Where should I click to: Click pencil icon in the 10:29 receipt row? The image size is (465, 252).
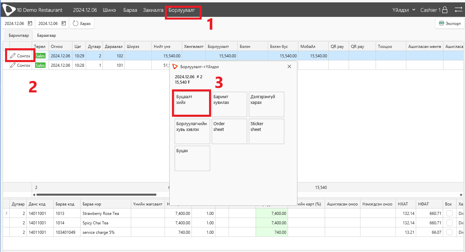click(13, 56)
